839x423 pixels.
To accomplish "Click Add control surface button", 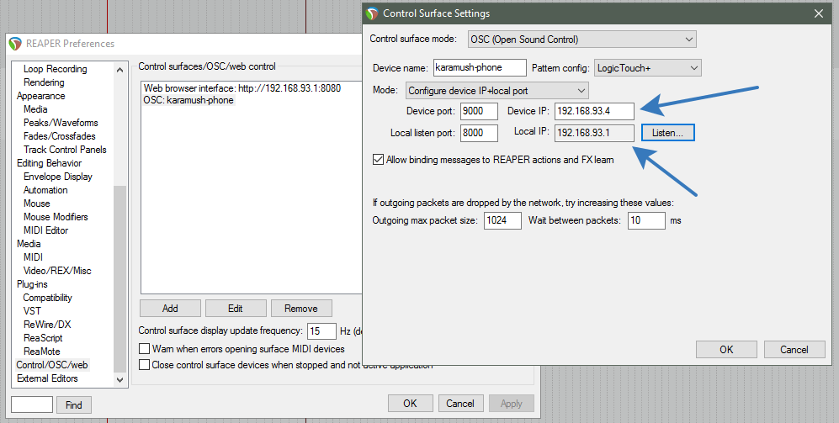I will coord(170,308).
